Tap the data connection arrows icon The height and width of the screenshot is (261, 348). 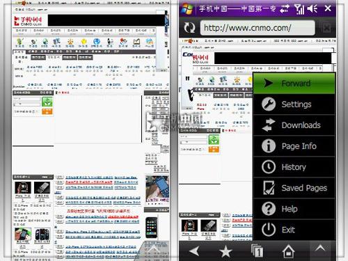click(285, 9)
